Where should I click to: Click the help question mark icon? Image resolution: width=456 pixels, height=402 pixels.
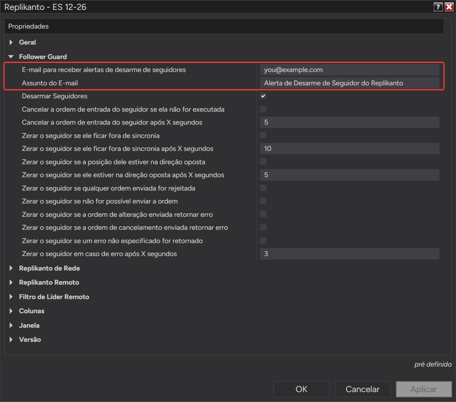tap(438, 7)
